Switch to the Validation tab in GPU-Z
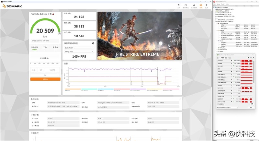This screenshot has width=259, height=141. point(230,58)
